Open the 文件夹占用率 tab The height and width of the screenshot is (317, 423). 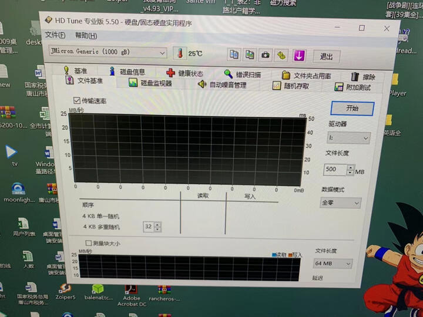point(306,76)
